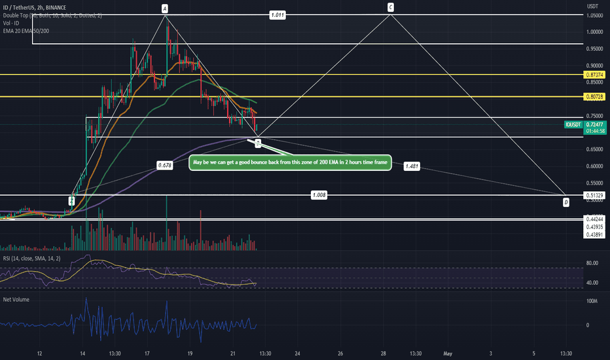
Task: Select the pattern point D label
Action: point(566,202)
